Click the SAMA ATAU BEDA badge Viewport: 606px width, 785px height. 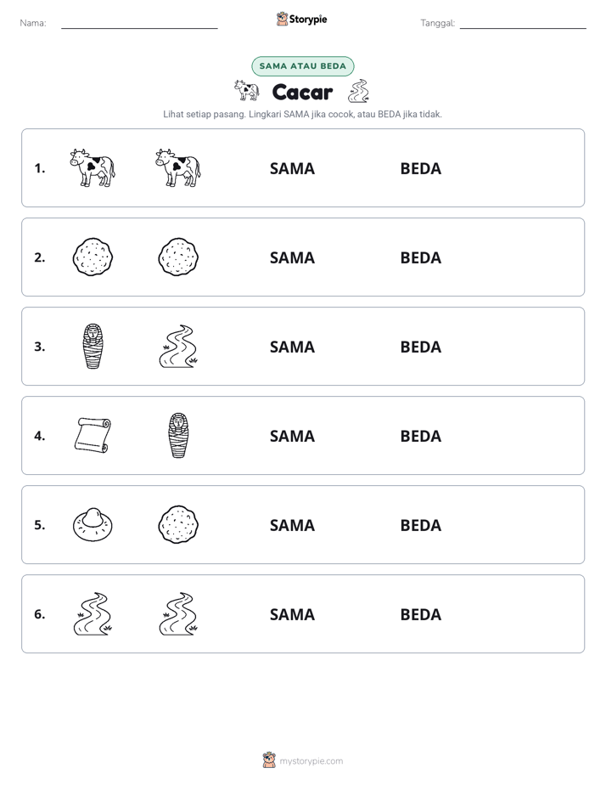coord(302,66)
